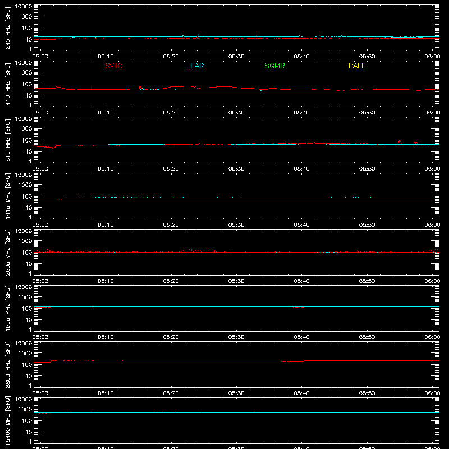Viewport: 449px width, 449px height.
Task: Click 05:40 time label below 4995 MHz panel
Action: click(301, 337)
